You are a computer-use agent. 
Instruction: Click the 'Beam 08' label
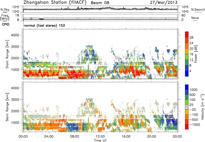(x=100, y=3)
